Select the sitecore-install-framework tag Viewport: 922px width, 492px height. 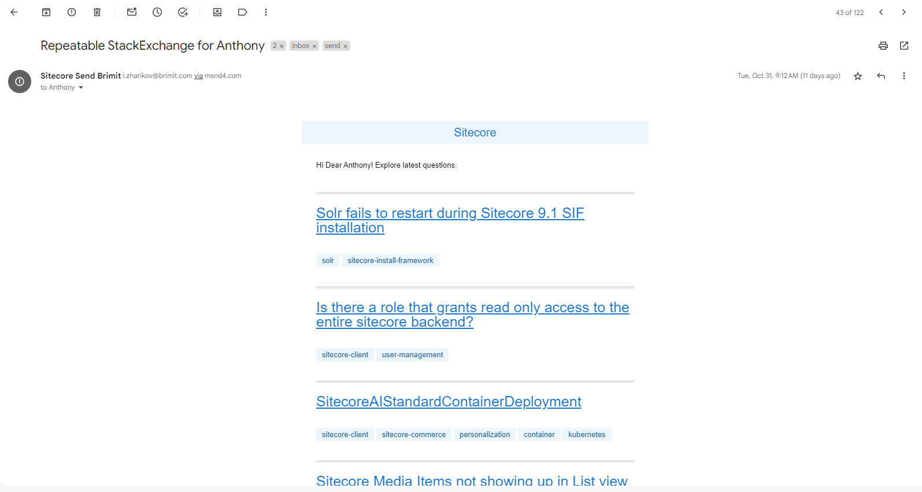point(390,261)
